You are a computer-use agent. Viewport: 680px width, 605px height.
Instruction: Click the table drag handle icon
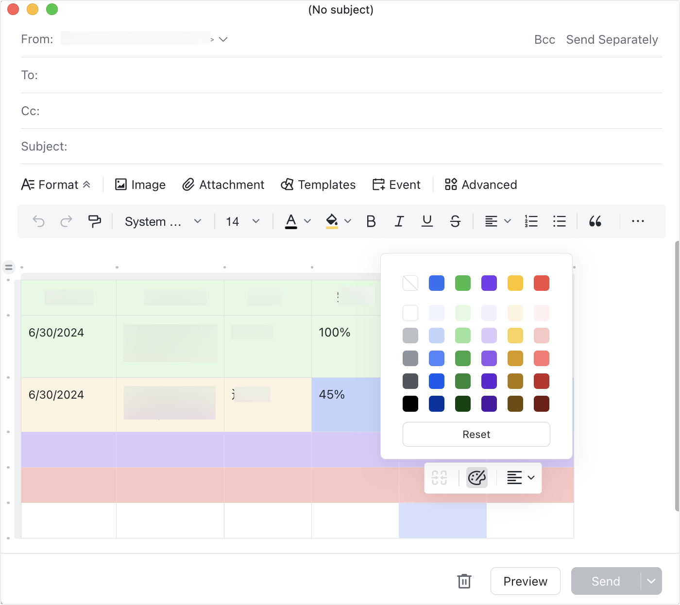point(9,267)
